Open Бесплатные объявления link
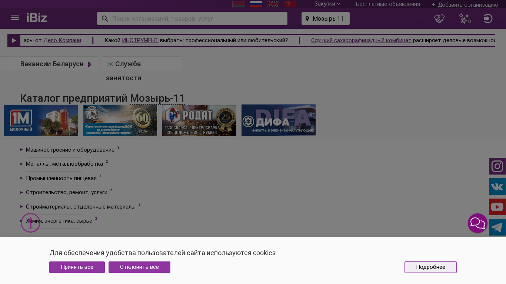Viewport: 506px width, 284px height. tap(388, 4)
